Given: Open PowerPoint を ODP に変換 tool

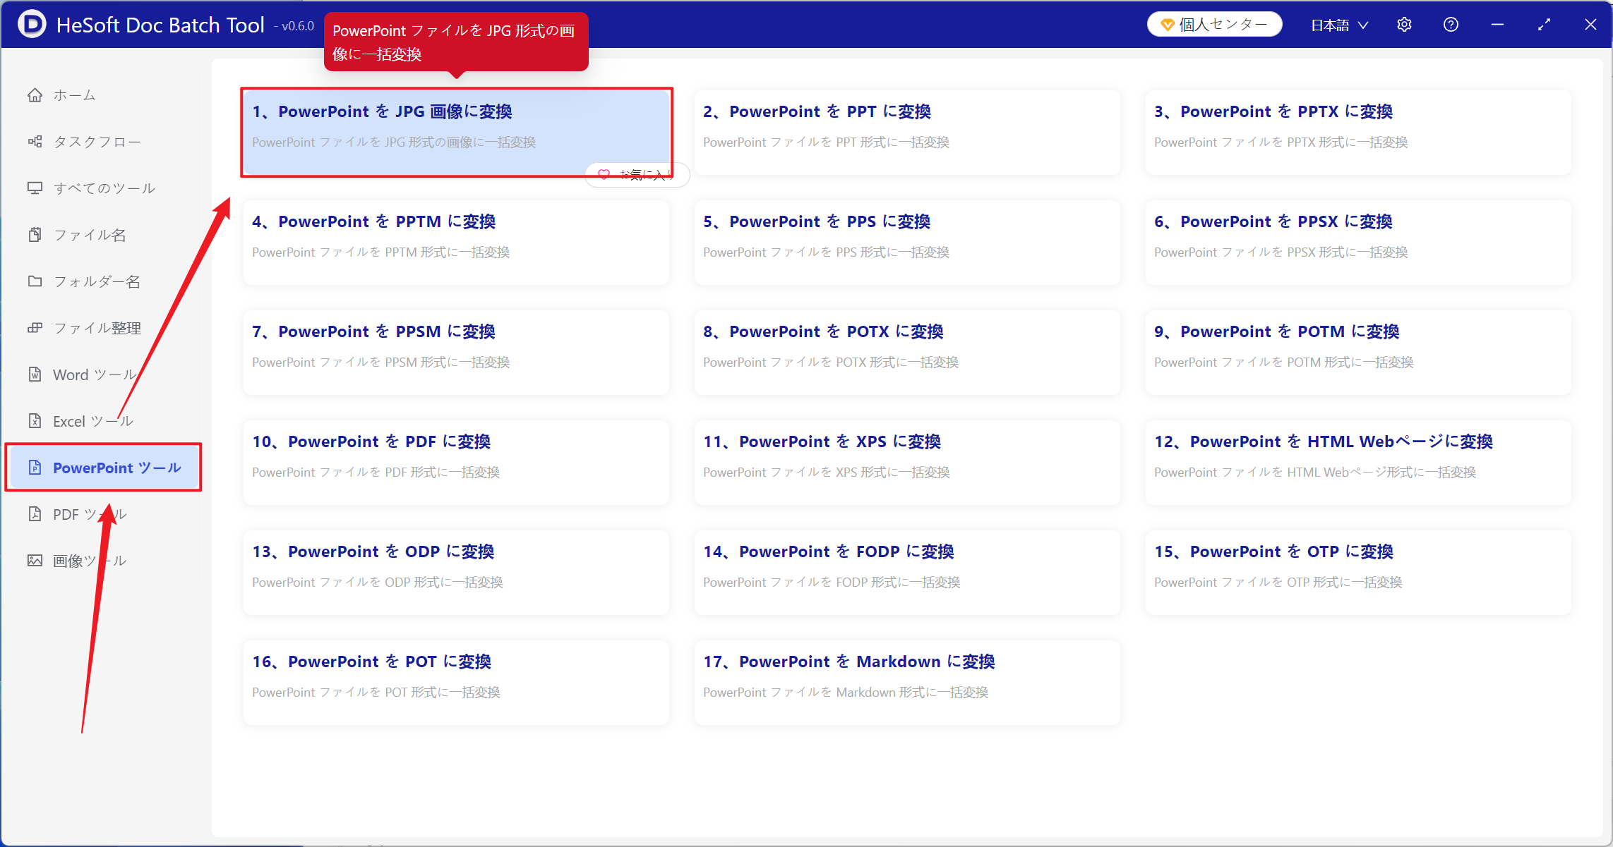Looking at the screenshot, I should (456, 572).
